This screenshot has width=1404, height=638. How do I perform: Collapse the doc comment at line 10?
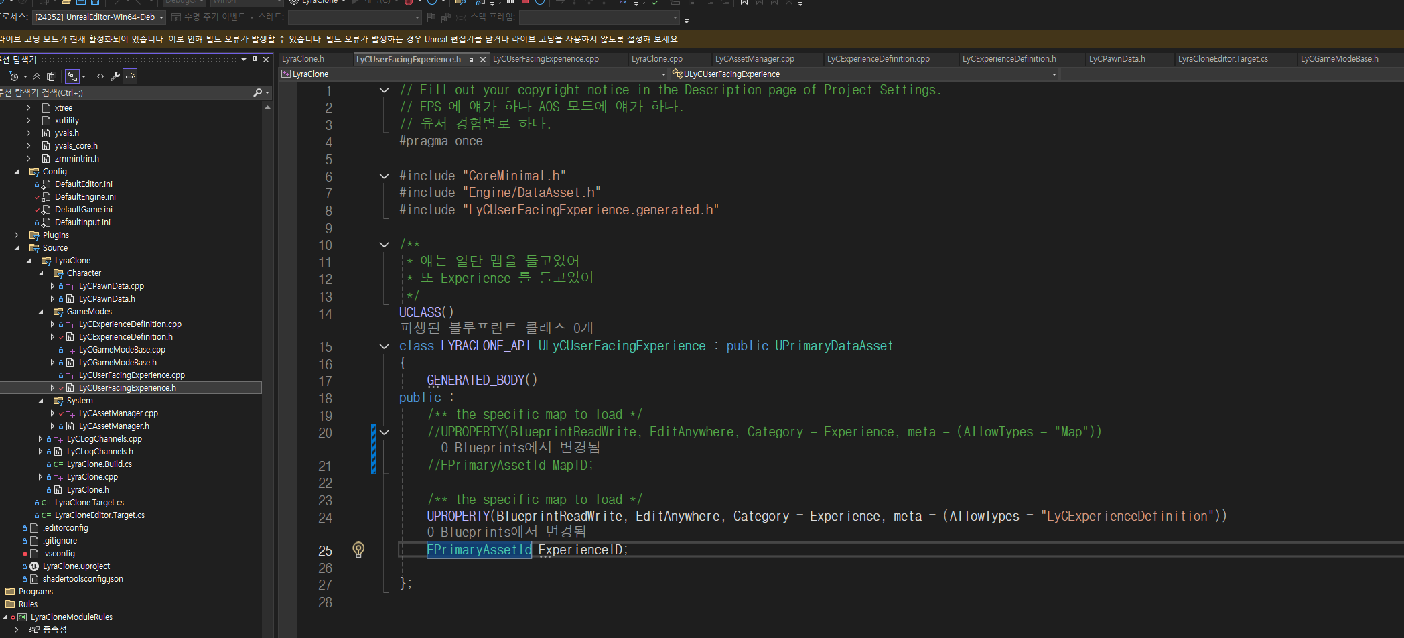(384, 245)
